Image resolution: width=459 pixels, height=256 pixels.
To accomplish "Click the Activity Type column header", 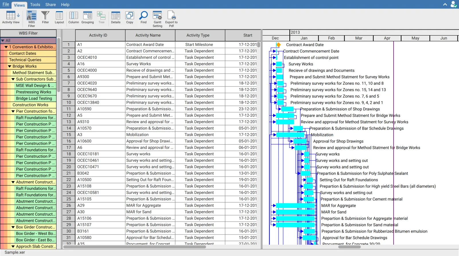I will tap(200, 35).
